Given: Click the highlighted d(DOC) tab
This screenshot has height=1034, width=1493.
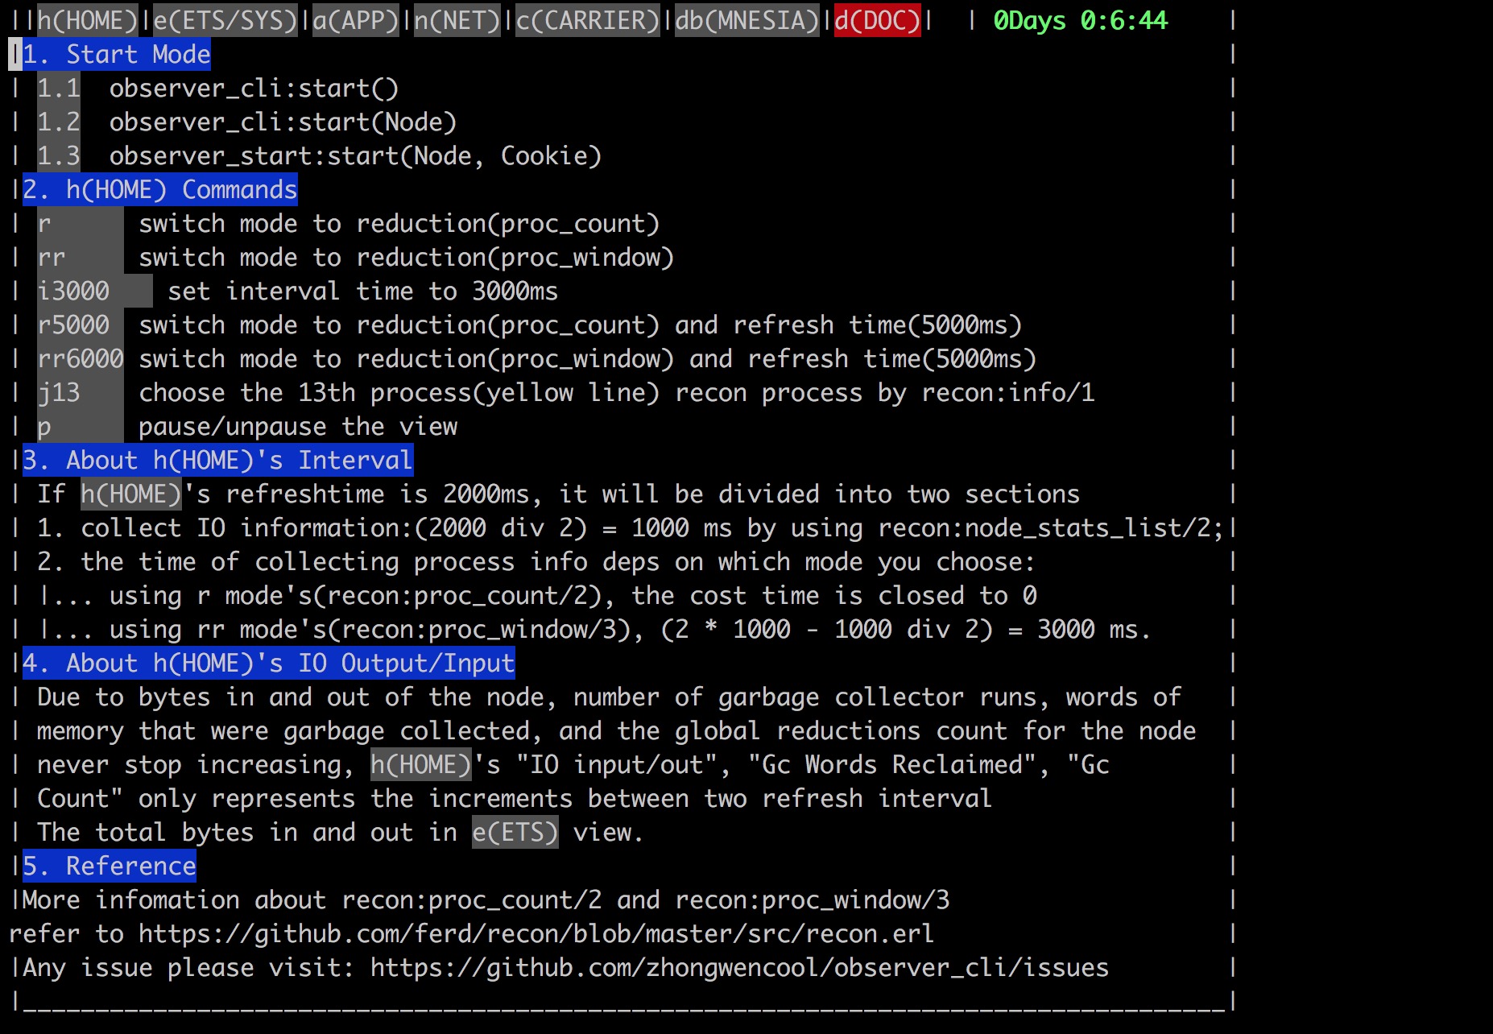Looking at the screenshot, I should pos(877,20).
